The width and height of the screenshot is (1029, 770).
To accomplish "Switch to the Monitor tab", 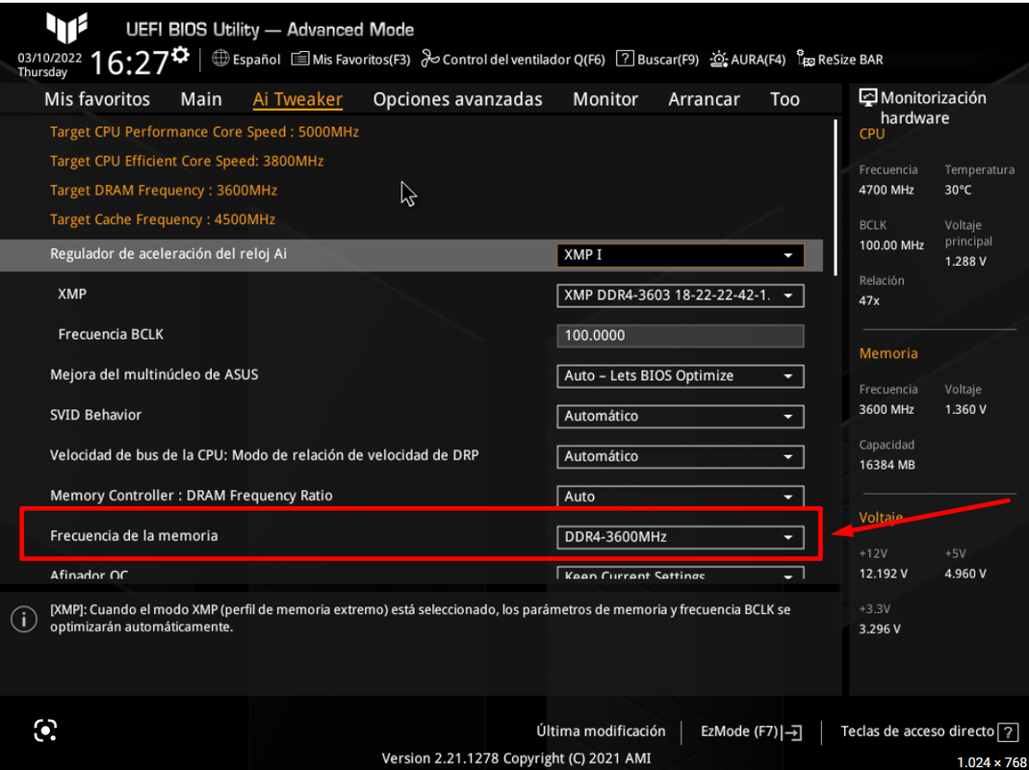I will 605,99.
